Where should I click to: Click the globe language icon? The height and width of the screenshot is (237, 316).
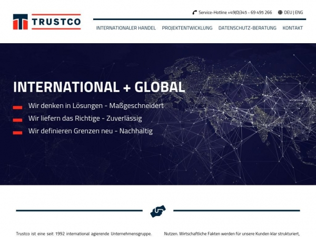[280, 12]
